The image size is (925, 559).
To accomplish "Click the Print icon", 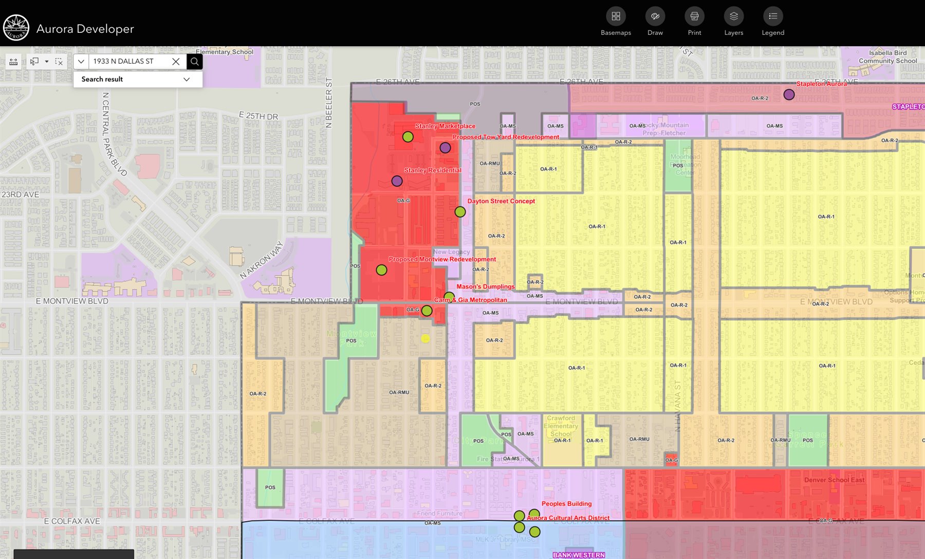I will click(x=694, y=16).
